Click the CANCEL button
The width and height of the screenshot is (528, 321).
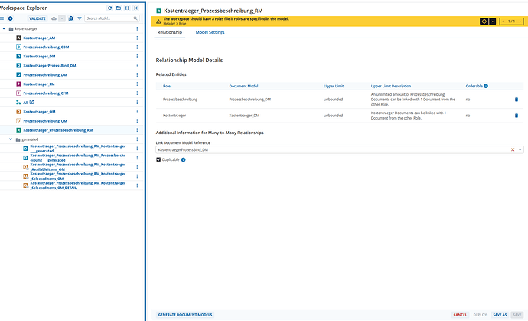460,315
